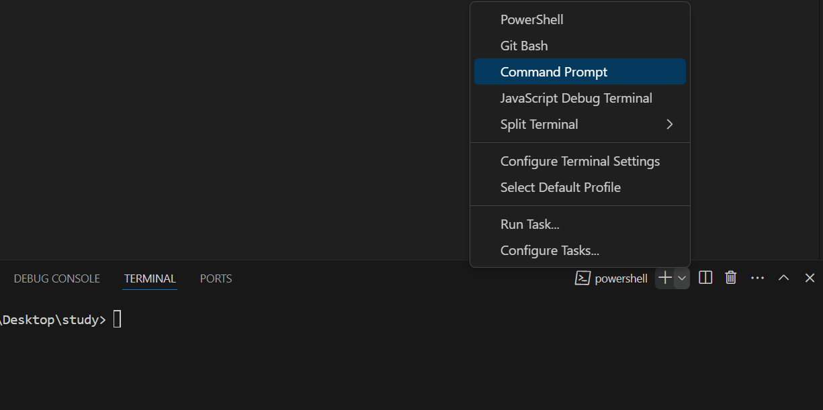Click Select Default Profile

(x=560, y=187)
